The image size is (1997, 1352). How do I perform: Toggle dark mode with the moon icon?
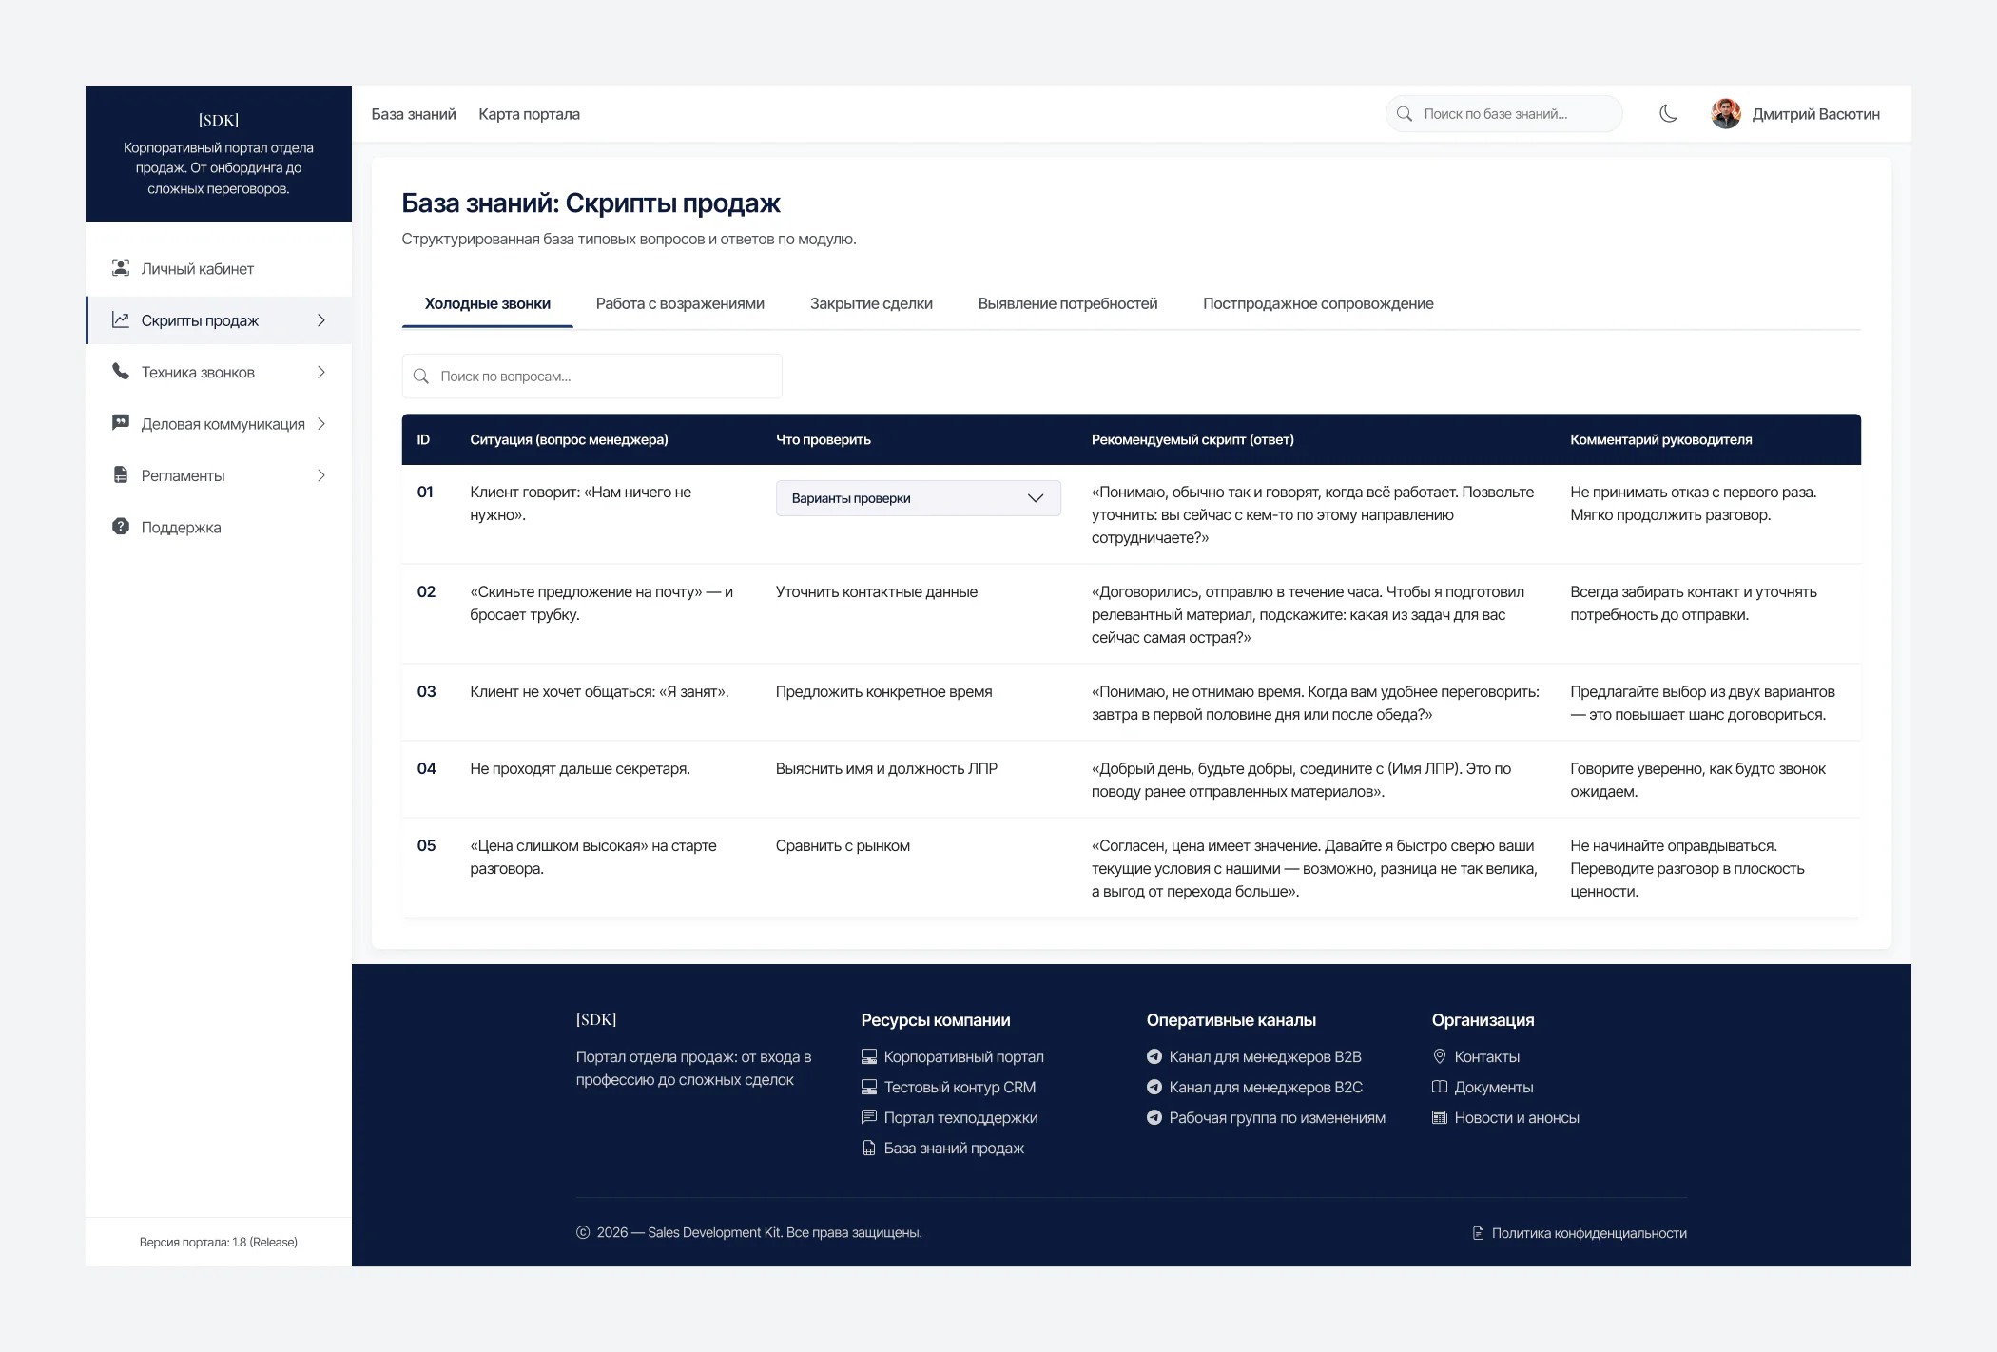(x=1668, y=114)
